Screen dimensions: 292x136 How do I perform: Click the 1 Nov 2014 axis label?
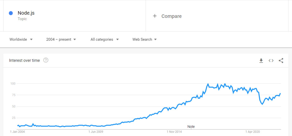(x=174, y=132)
